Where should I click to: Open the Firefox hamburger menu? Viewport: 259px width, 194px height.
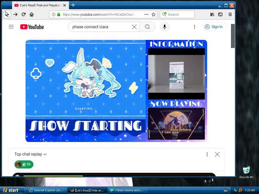click(x=230, y=14)
